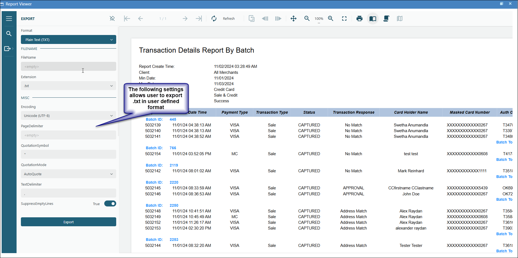Go to the last page
The image size is (518, 258).
199,18
